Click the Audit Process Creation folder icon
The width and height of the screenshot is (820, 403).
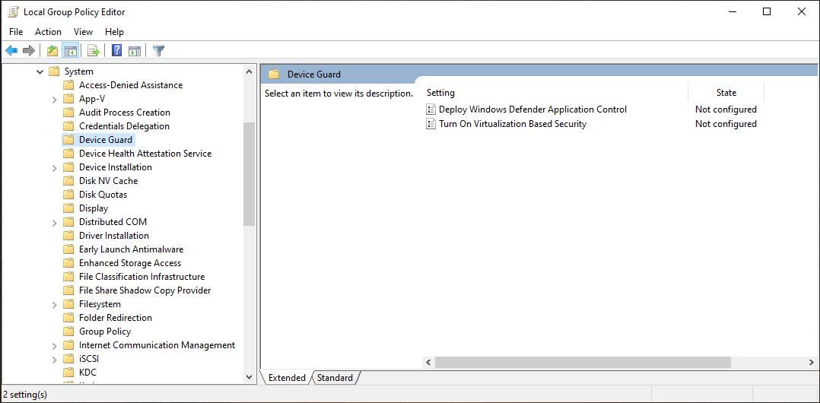click(x=68, y=113)
